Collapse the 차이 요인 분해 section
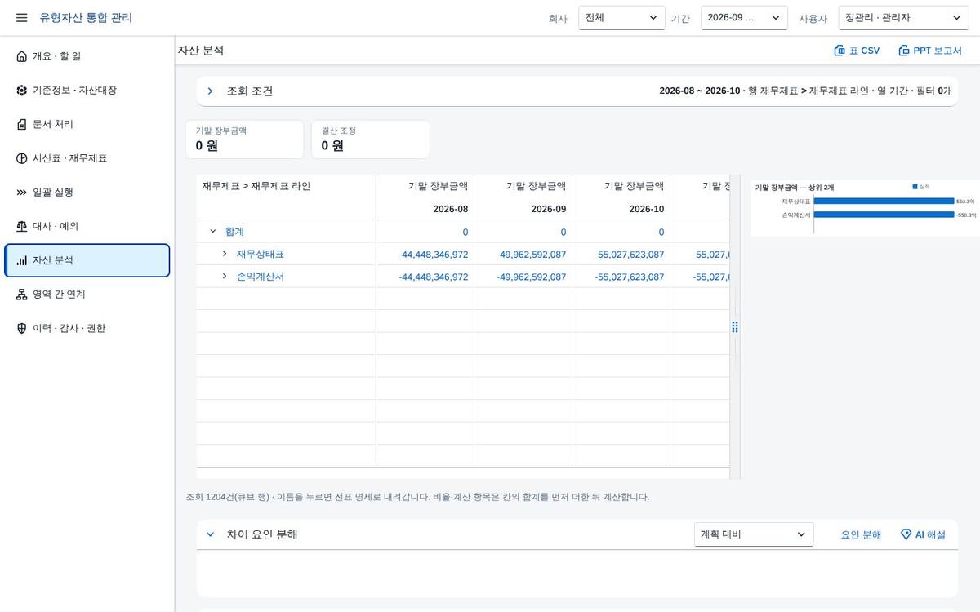 (x=210, y=534)
